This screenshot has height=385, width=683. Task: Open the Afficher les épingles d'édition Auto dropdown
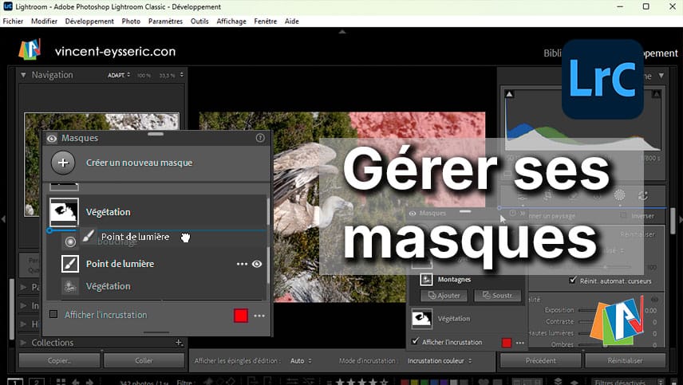(300, 361)
